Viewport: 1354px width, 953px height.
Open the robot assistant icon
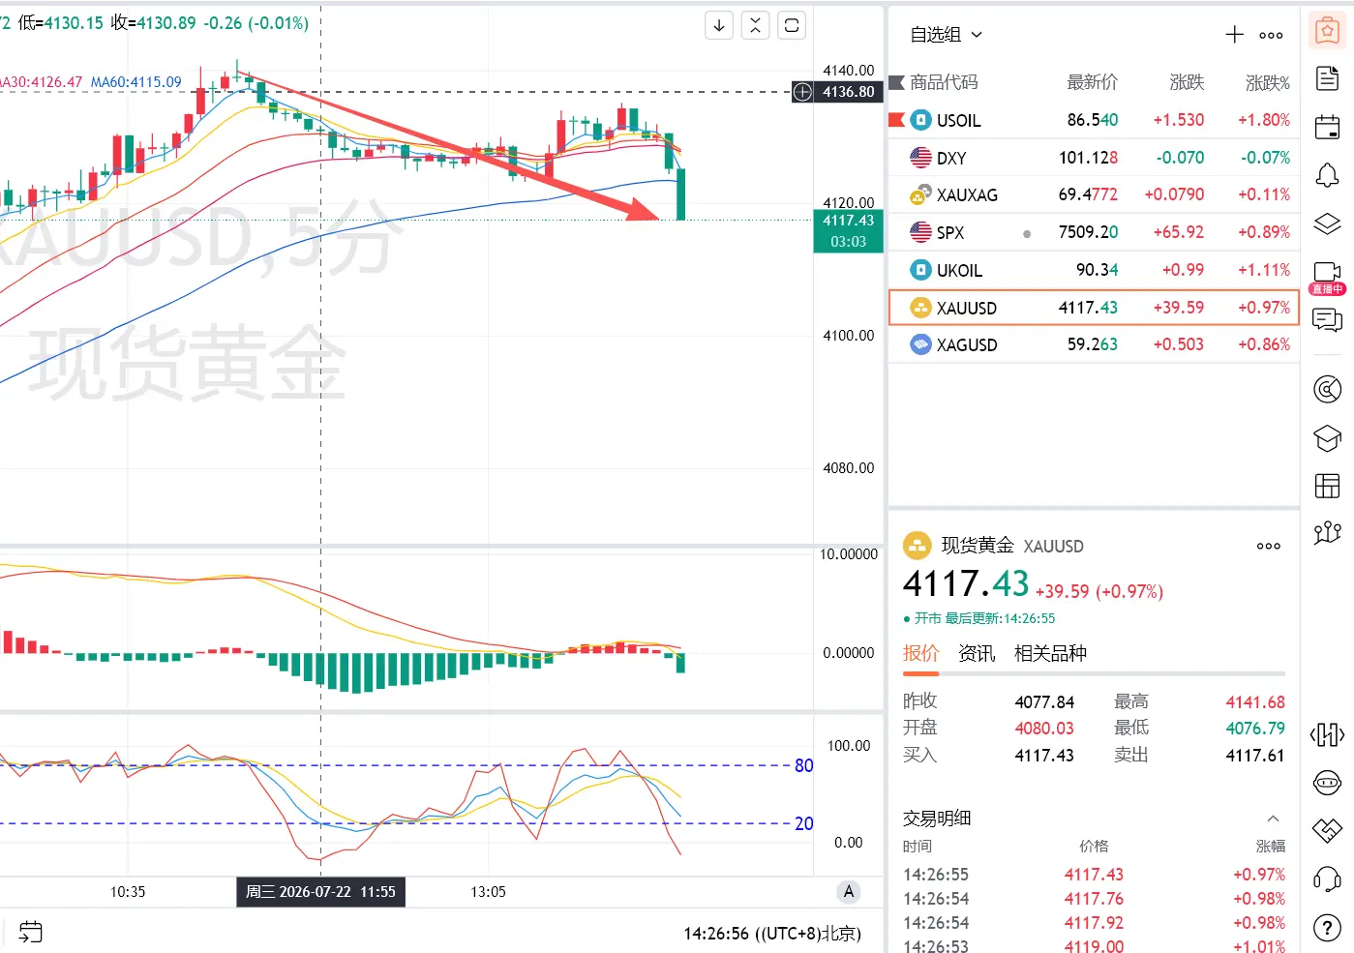click(x=1327, y=782)
